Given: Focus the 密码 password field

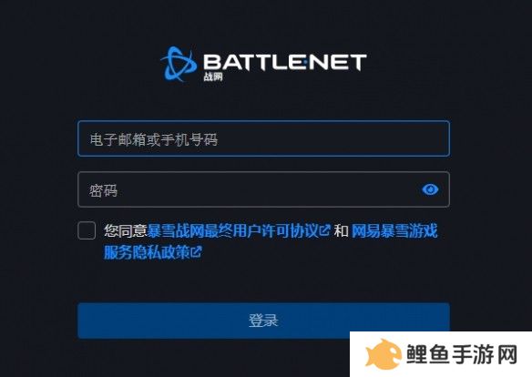Looking at the screenshot, I should 263,189.
